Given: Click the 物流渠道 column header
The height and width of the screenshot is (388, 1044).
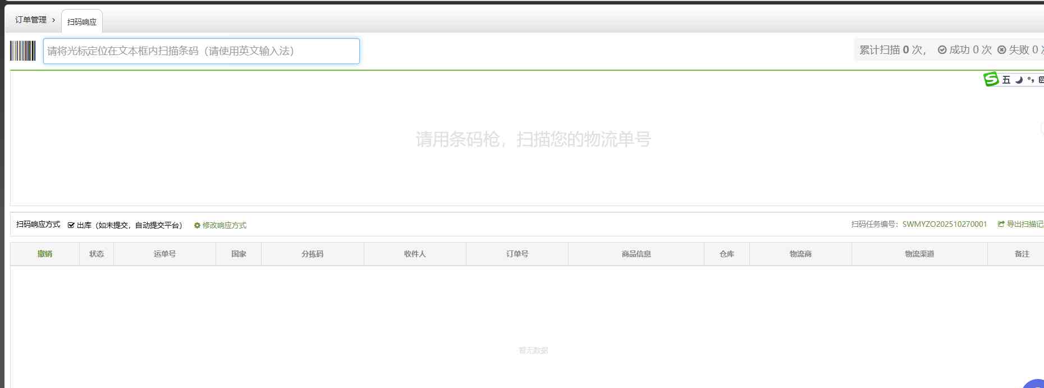Looking at the screenshot, I should tap(919, 254).
